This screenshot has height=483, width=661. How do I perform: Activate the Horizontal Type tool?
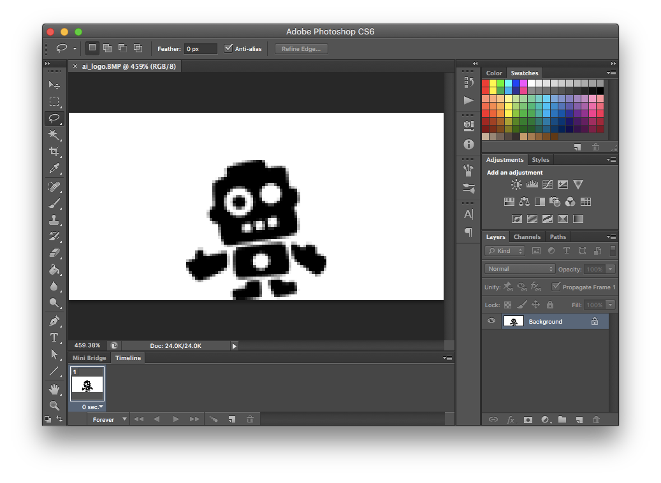tap(54, 338)
